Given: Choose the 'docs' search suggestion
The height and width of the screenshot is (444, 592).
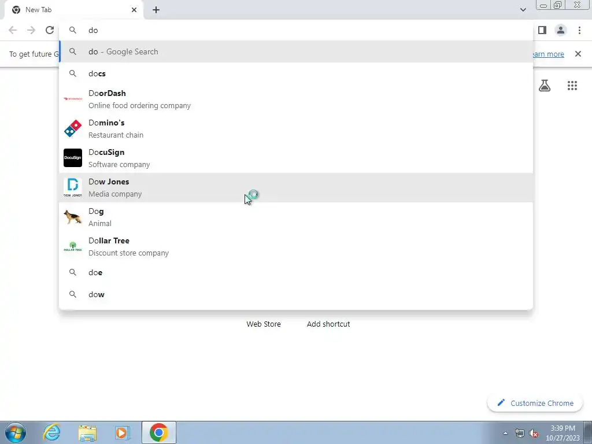Looking at the screenshot, I should click(x=296, y=73).
